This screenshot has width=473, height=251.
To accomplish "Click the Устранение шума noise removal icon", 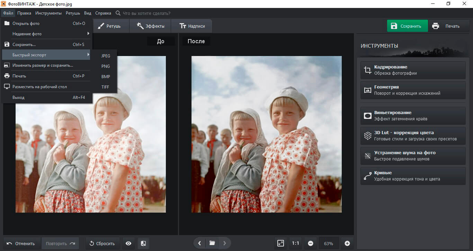I will 367,156.
